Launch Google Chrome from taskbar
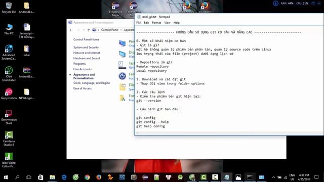Viewport: 324px width, 182px height. click(87, 177)
